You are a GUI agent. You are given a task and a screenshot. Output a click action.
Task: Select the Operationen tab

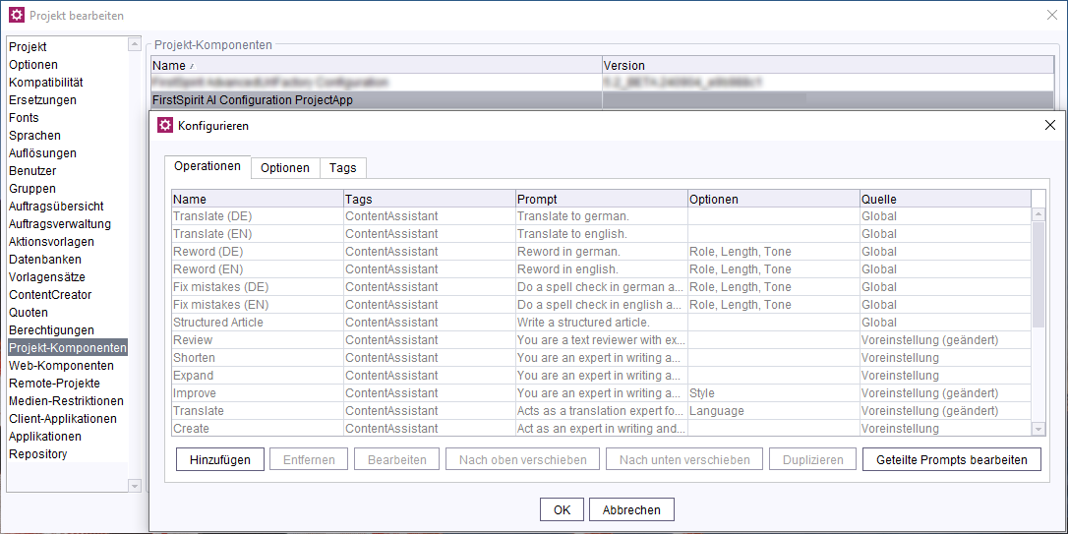point(208,166)
